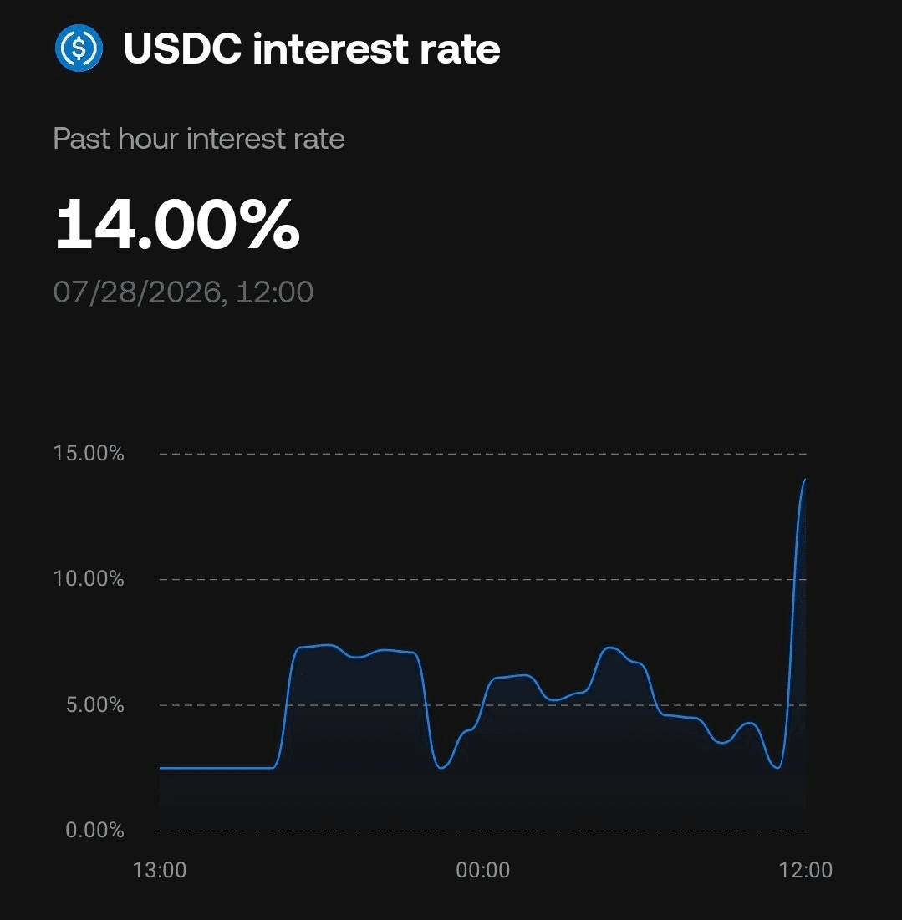Image resolution: width=902 pixels, height=920 pixels.
Task: Click the 10.00% y-axis label
Action: (x=89, y=579)
